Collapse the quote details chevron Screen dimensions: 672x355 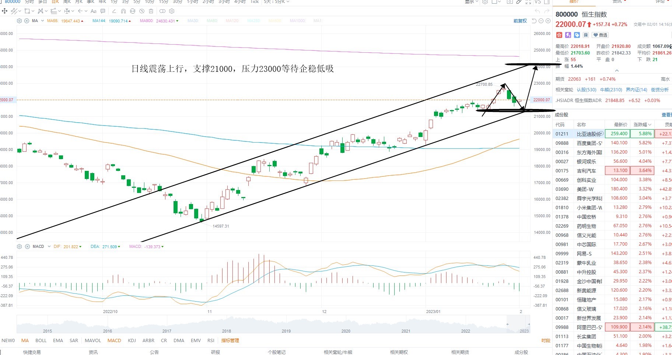tap(617, 71)
